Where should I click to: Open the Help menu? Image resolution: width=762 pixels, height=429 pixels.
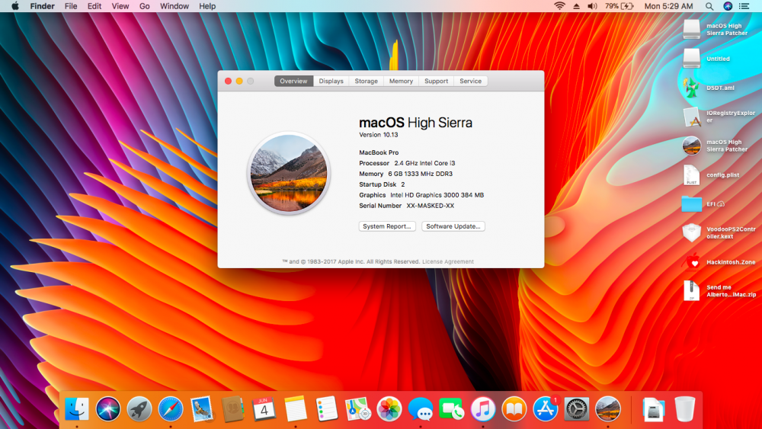pos(207,6)
